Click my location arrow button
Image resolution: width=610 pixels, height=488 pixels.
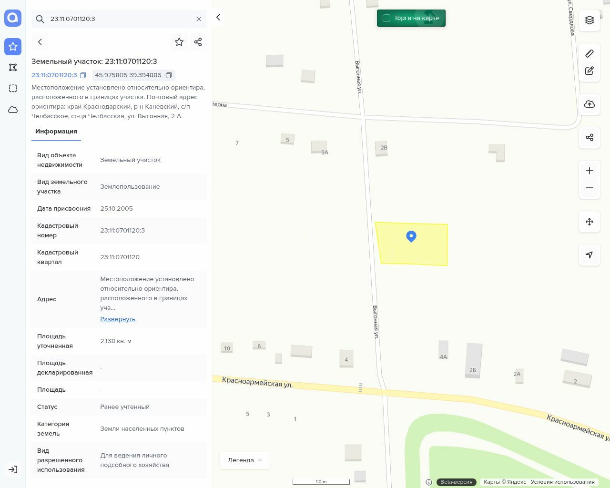[x=590, y=255]
